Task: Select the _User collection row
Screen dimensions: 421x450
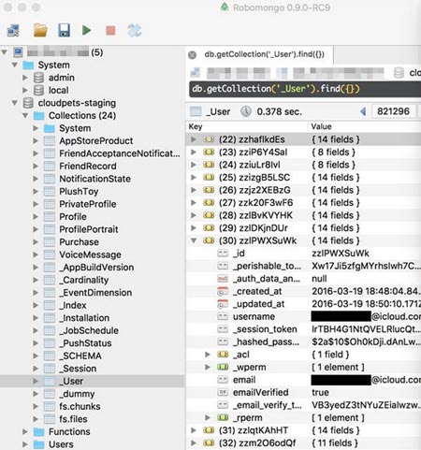Action: click(93, 381)
